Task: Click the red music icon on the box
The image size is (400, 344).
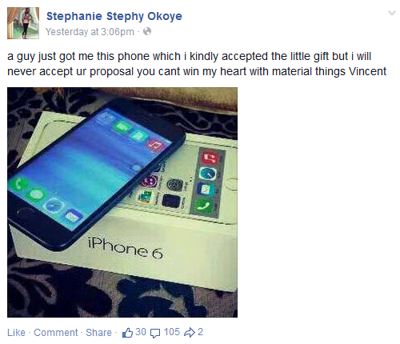Action: tap(210, 158)
